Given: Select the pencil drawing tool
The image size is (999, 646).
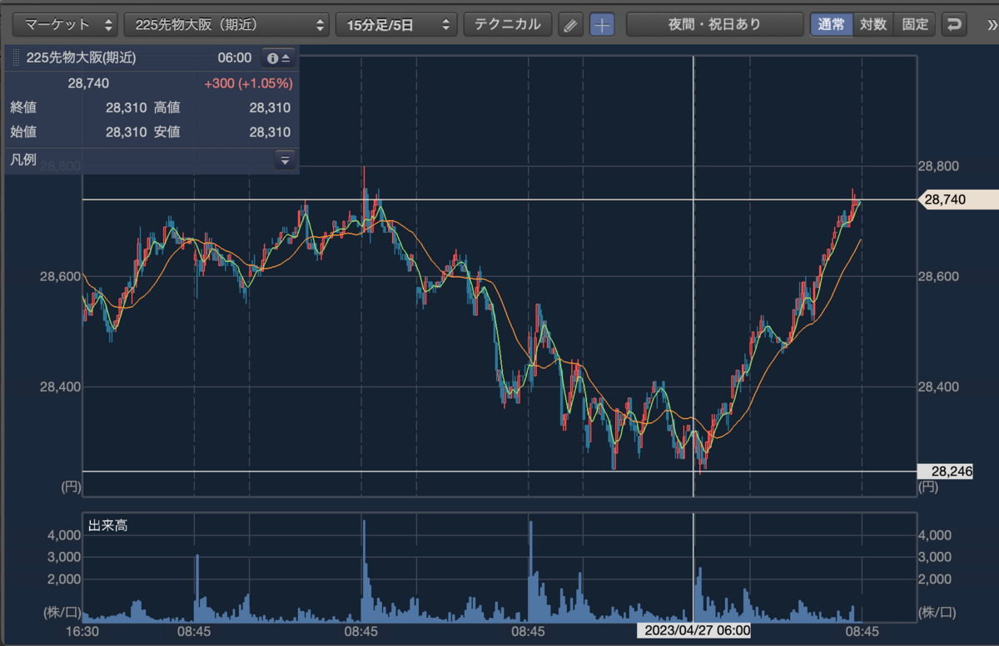Looking at the screenshot, I should point(570,24).
